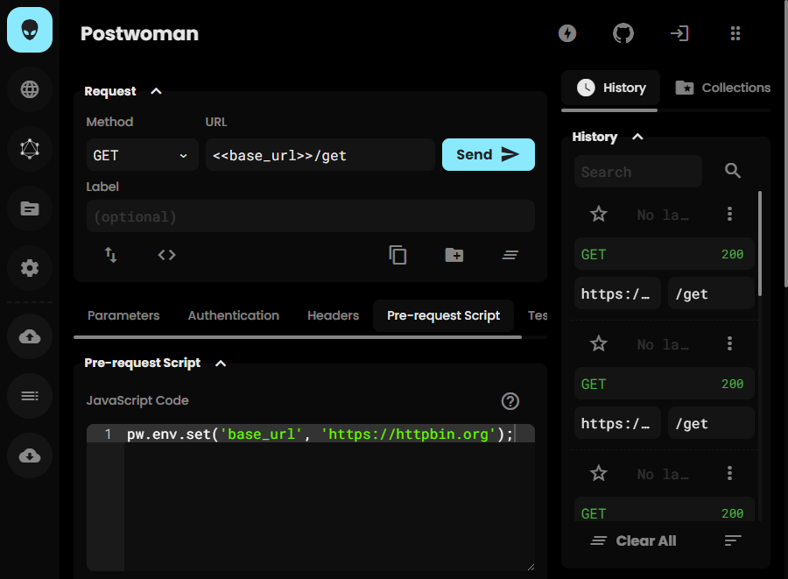Open the GitHub icon in header
Viewport: 788px width, 579px height.
(623, 33)
